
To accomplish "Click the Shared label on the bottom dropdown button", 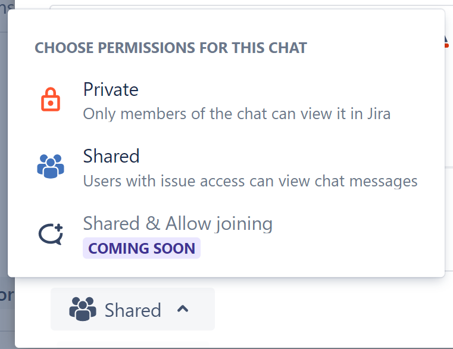I will pos(133,310).
